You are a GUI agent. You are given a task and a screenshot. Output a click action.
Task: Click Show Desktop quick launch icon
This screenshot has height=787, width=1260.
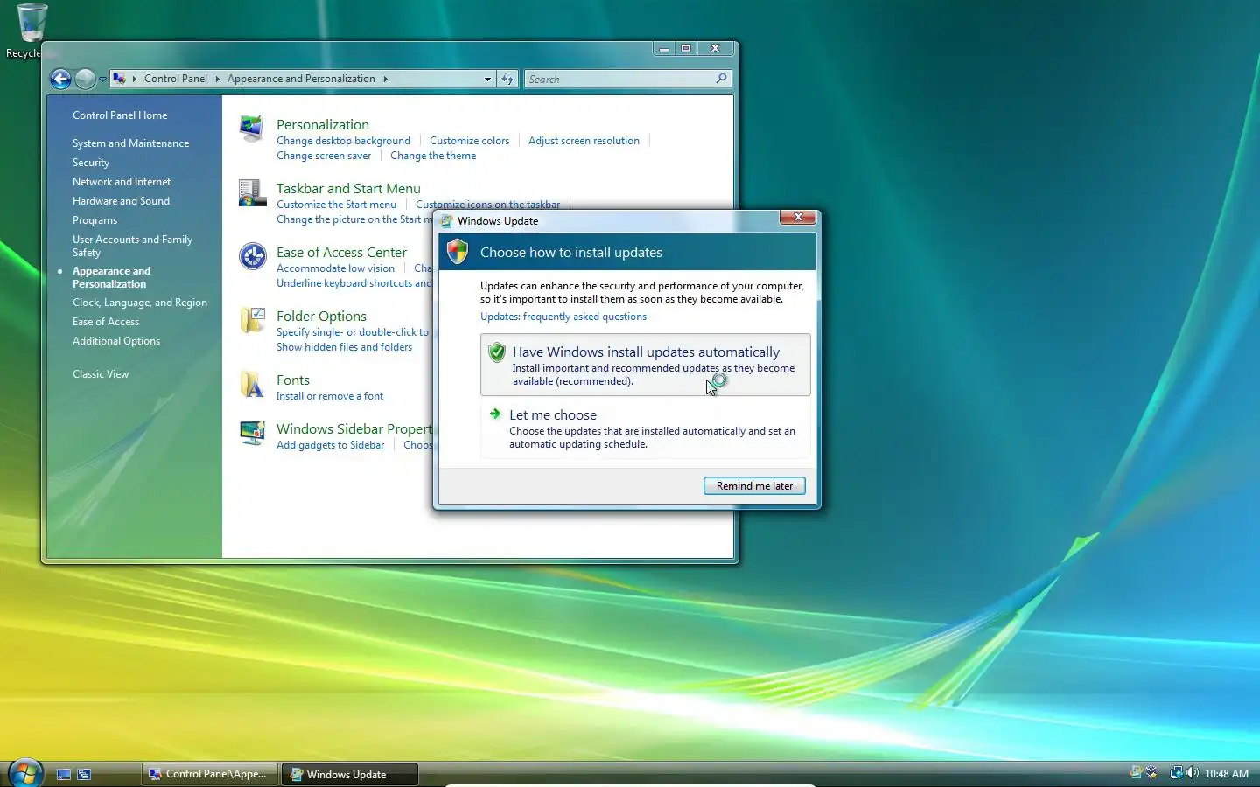click(x=64, y=774)
